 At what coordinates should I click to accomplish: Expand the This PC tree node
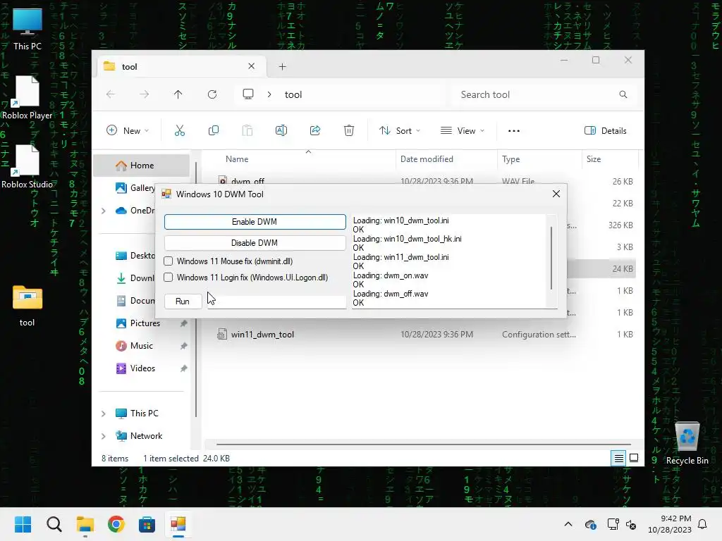click(x=104, y=413)
